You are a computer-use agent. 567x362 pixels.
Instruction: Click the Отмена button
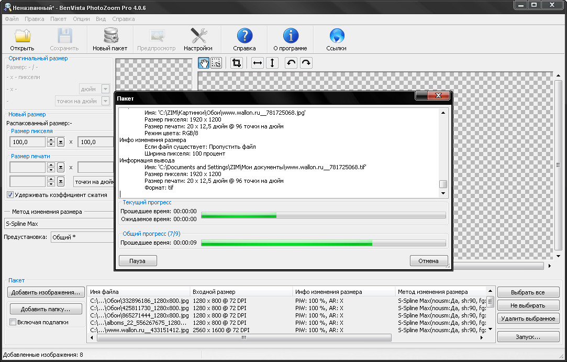428,261
